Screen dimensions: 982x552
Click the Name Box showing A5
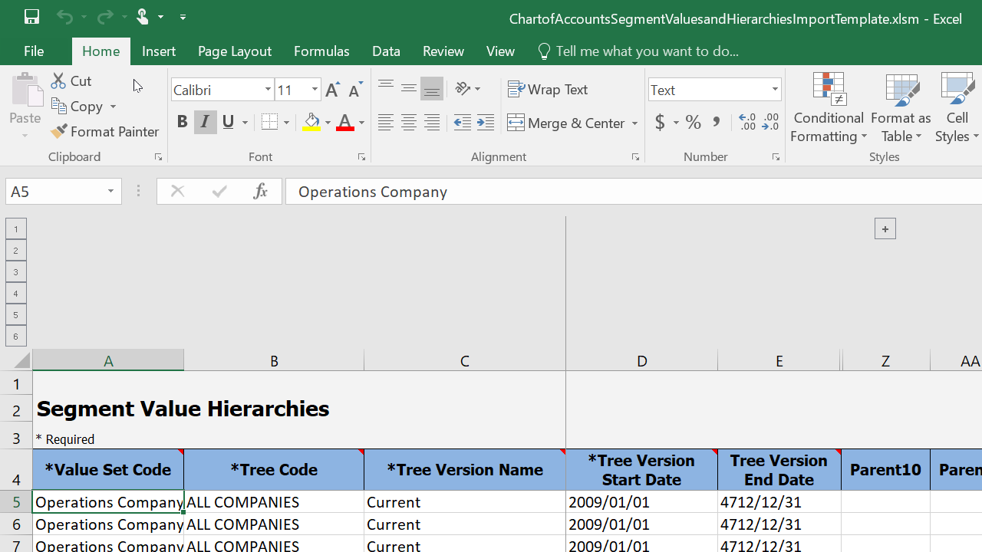[54, 192]
